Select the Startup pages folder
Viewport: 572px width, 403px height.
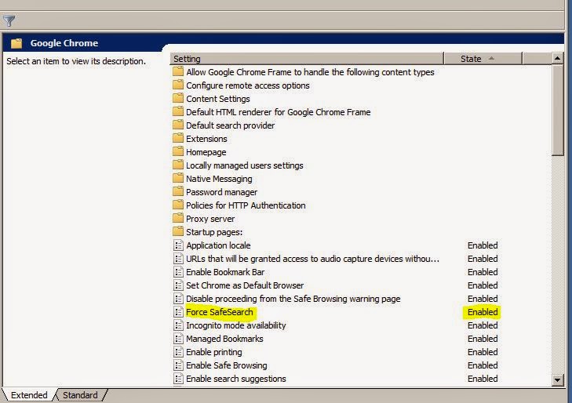pos(214,232)
